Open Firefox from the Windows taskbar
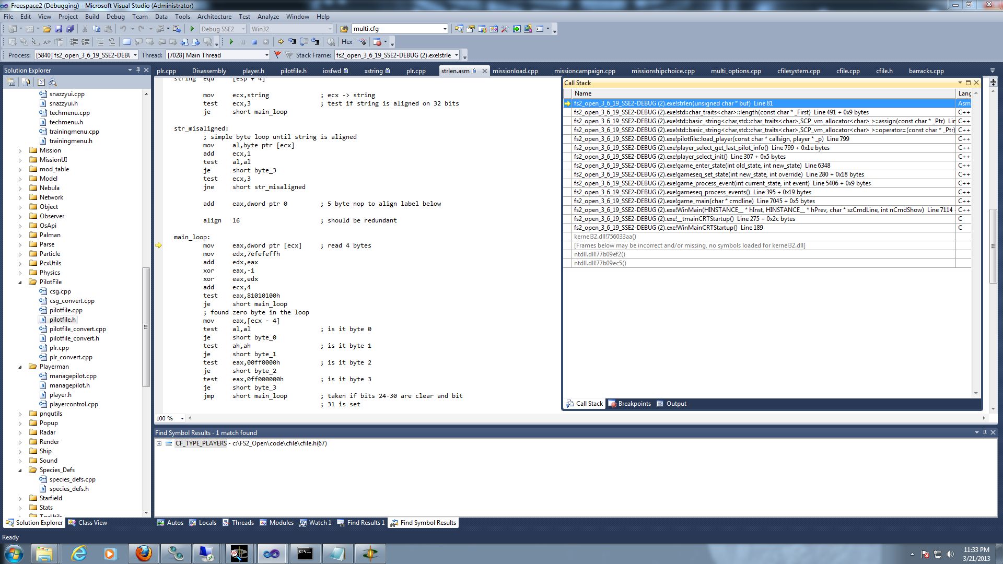 pos(144,554)
